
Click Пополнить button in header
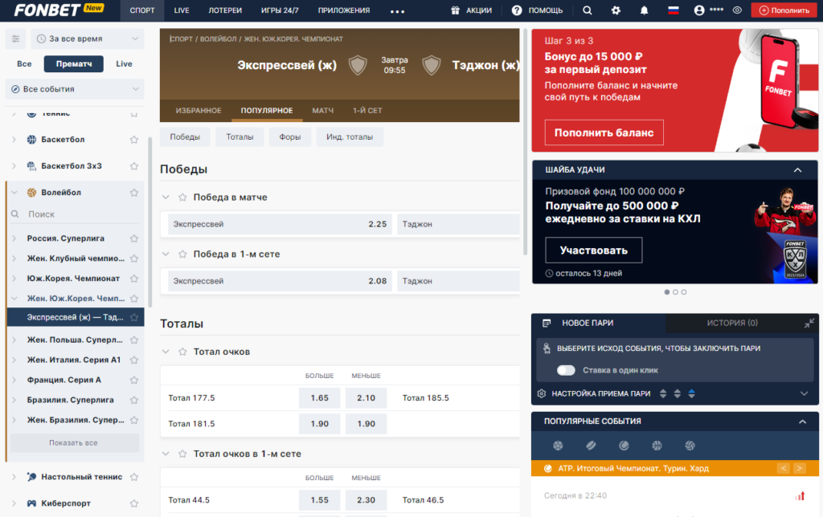[x=784, y=10]
